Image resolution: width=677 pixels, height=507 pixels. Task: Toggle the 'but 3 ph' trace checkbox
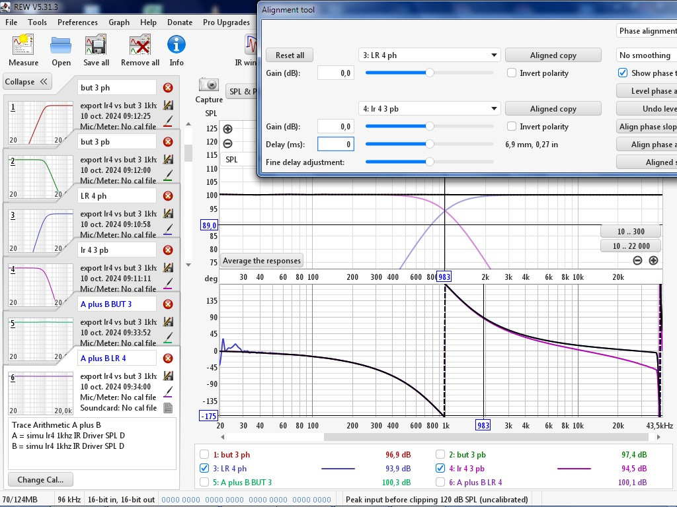point(204,455)
